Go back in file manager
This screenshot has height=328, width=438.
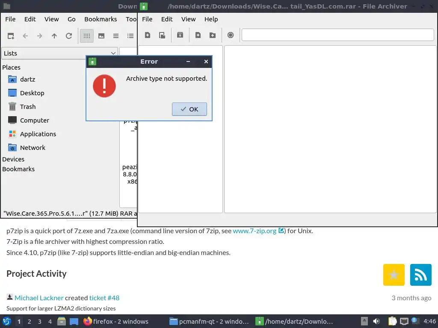pos(25,36)
